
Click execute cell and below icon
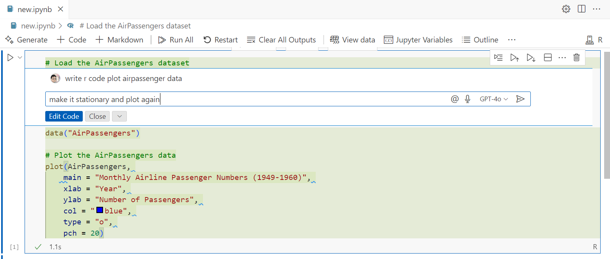point(531,58)
